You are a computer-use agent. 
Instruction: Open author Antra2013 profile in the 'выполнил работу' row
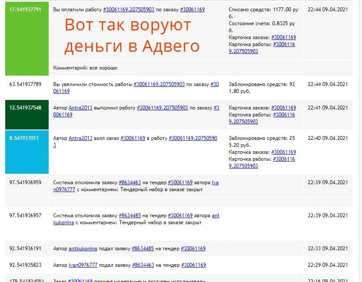(x=80, y=108)
